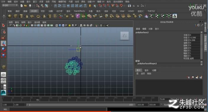Screen dimensions: 208x112
Task: Select the Scale tool cube icon
Action: pos(4,55)
